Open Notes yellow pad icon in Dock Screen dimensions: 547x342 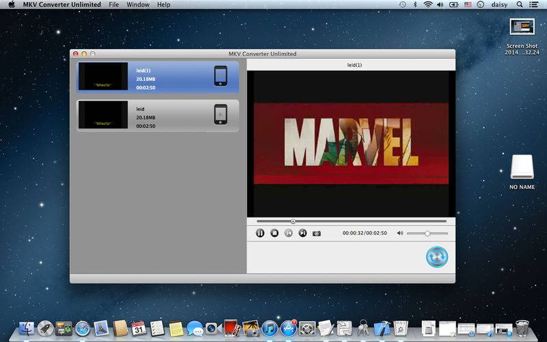tap(176, 329)
